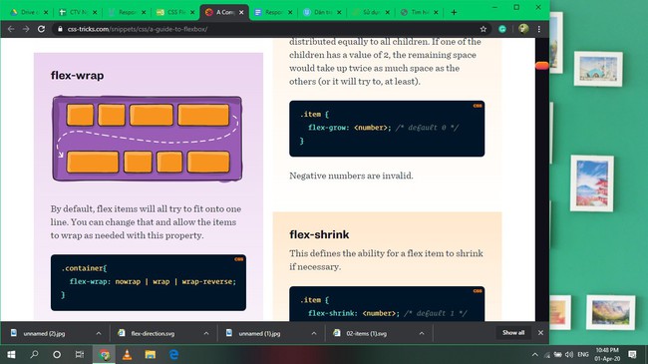Open the Windows notification center
The height and width of the screenshot is (364, 648).
pos(632,354)
